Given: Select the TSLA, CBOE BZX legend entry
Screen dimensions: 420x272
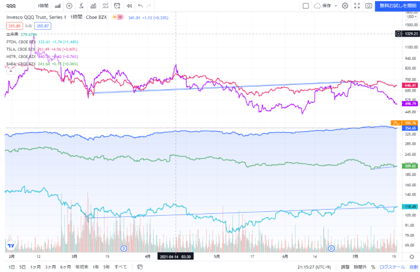Looking at the screenshot, I should click(x=21, y=49).
